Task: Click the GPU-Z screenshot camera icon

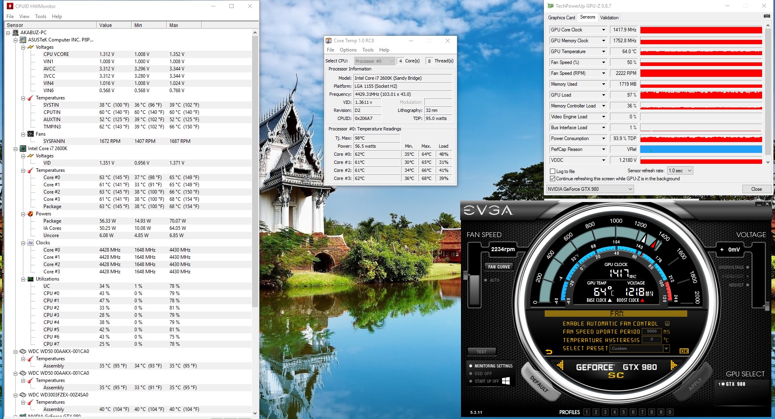Action: [767, 16]
